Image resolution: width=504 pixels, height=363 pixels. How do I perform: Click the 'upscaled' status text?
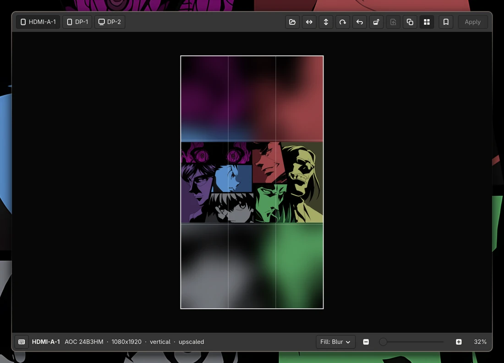(191, 342)
